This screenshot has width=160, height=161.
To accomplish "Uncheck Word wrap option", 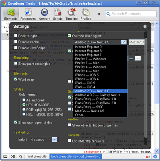I will 16,79.
